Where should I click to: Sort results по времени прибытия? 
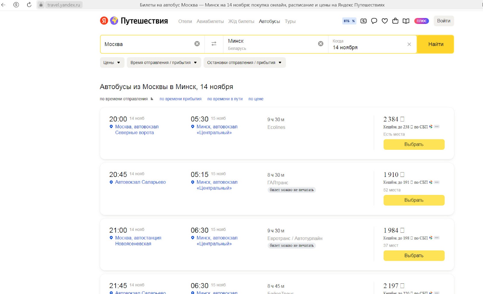coord(181,99)
